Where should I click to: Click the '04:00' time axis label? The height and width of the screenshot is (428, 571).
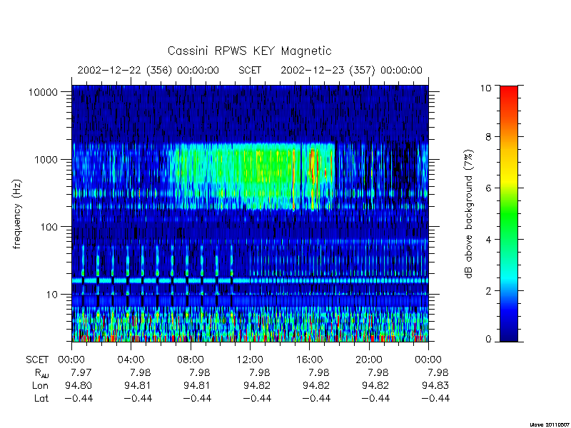pyautogui.click(x=131, y=360)
